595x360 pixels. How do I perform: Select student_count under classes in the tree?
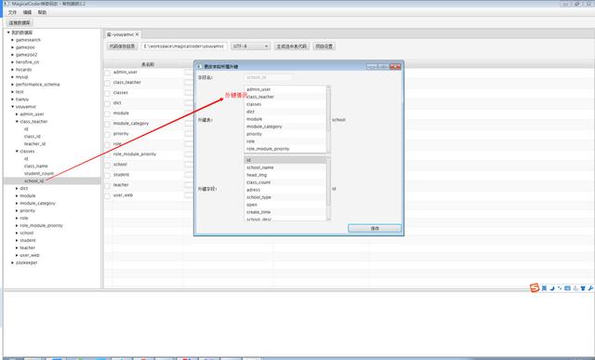[39, 174]
